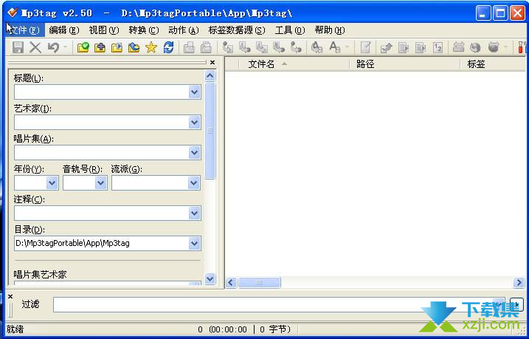
Task: Click the tag panel scroll down arrow
Action: (x=210, y=278)
